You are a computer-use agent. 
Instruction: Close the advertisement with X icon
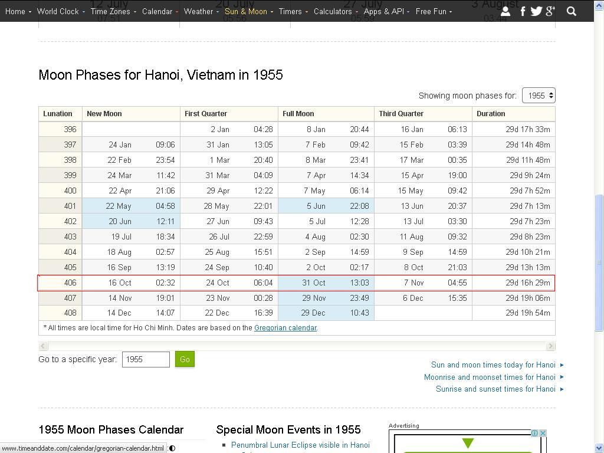[x=543, y=434]
